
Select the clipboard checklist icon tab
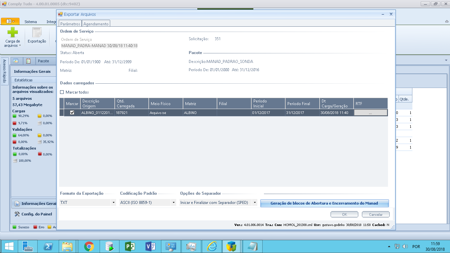pos(28,61)
